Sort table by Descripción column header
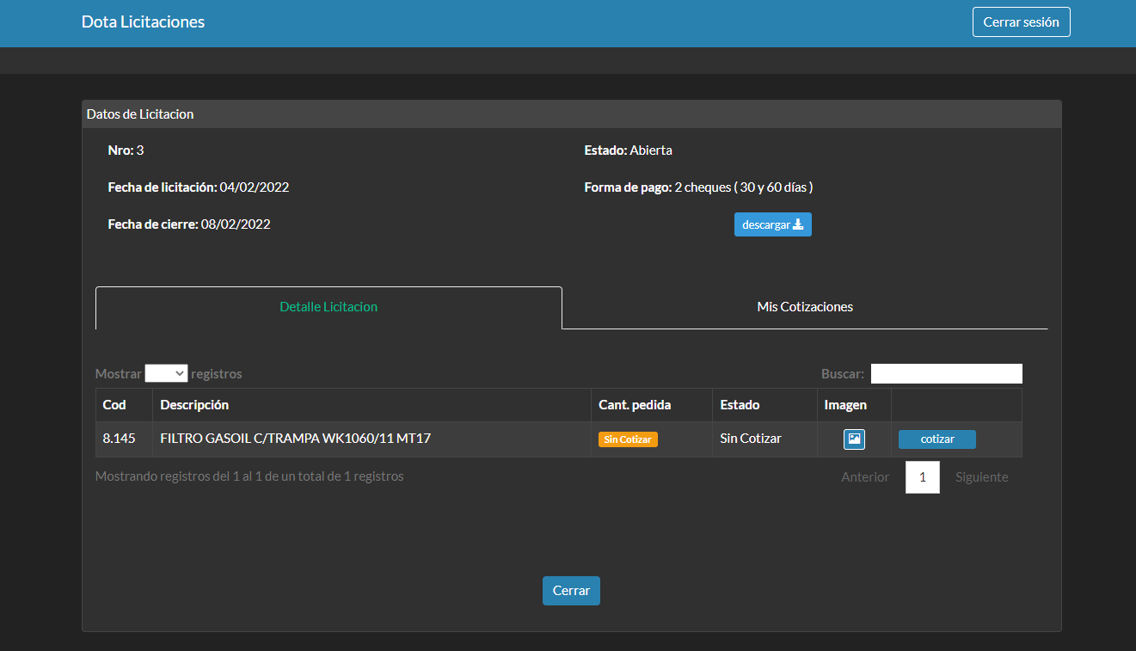This screenshot has width=1136, height=651. [194, 405]
